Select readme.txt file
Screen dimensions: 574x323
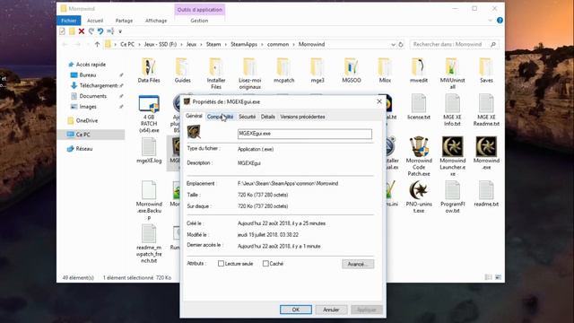point(486,194)
